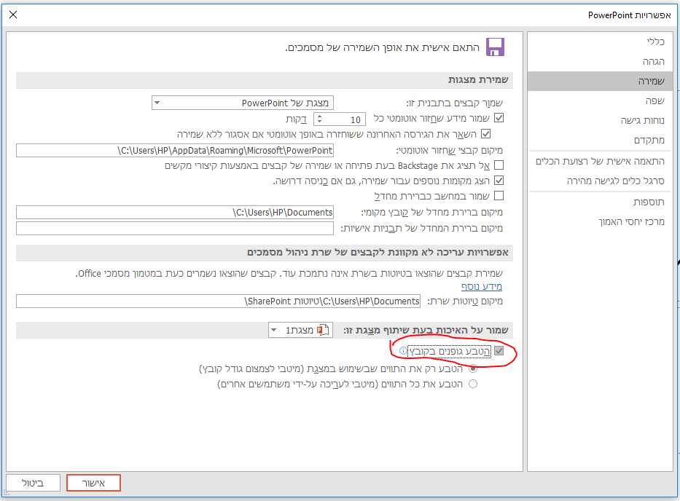Open the שפה category
This screenshot has height=501, width=680.
point(600,100)
